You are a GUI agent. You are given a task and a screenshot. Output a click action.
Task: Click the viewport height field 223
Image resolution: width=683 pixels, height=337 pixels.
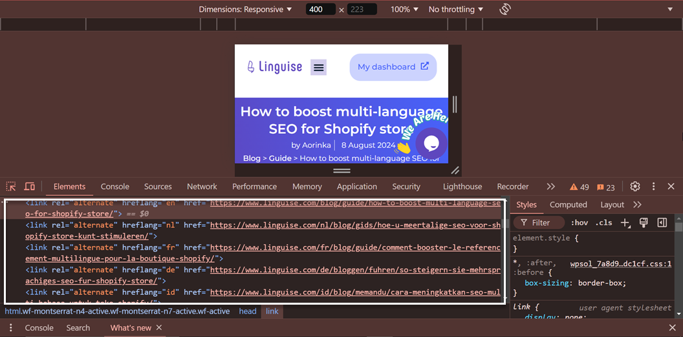[x=362, y=9]
